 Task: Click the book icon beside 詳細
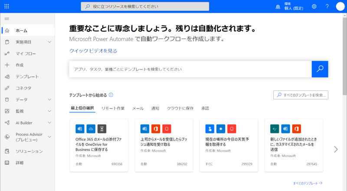(x=7, y=163)
